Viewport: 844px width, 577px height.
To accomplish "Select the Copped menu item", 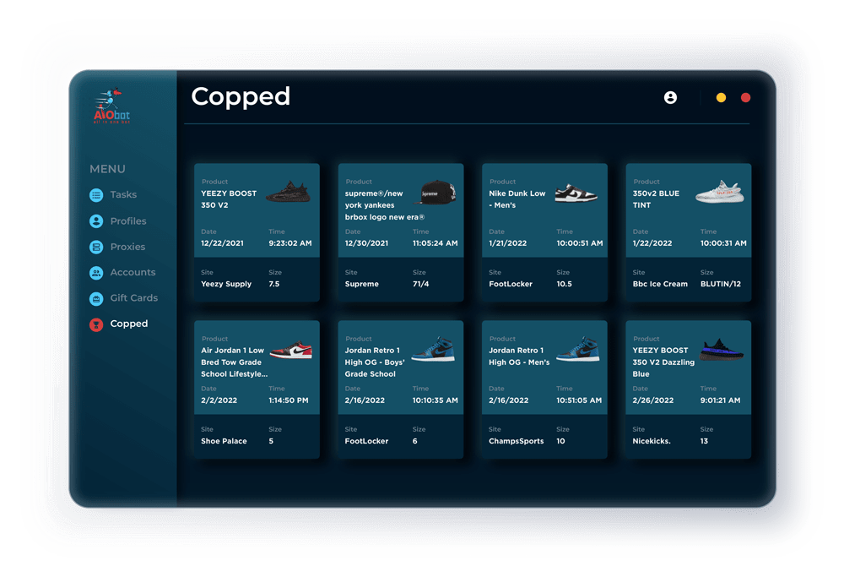I will tap(128, 324).
